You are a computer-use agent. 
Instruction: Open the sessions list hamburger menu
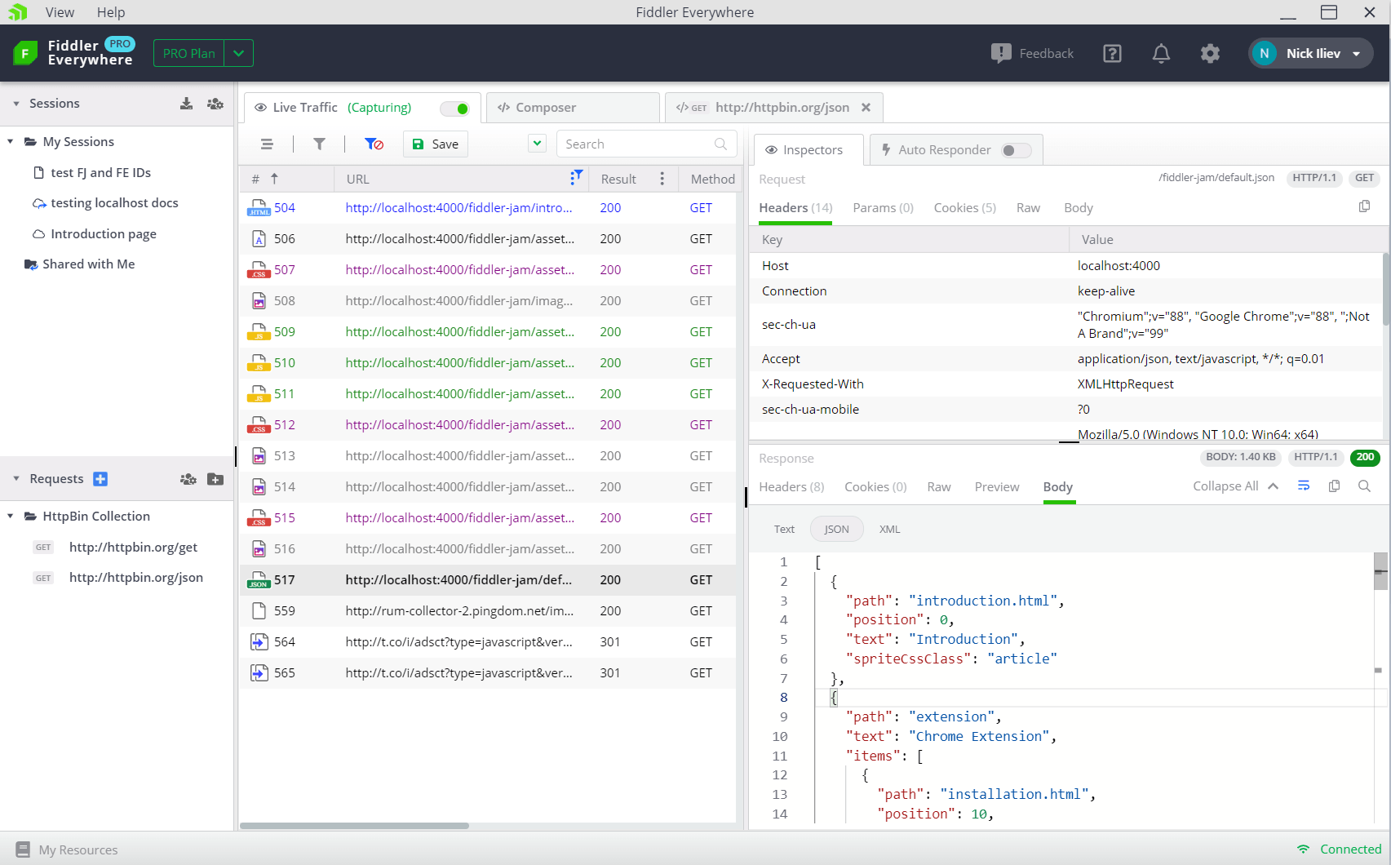click(x=267, y=144)
